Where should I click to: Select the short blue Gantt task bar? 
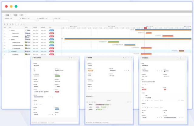coord(130,45)
